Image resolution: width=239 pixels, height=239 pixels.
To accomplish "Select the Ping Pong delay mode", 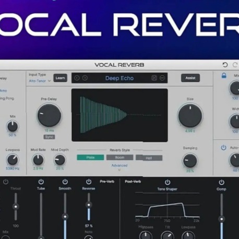I will pos(7,99).
